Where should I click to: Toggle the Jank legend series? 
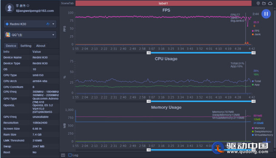click(x=256, y=34)
